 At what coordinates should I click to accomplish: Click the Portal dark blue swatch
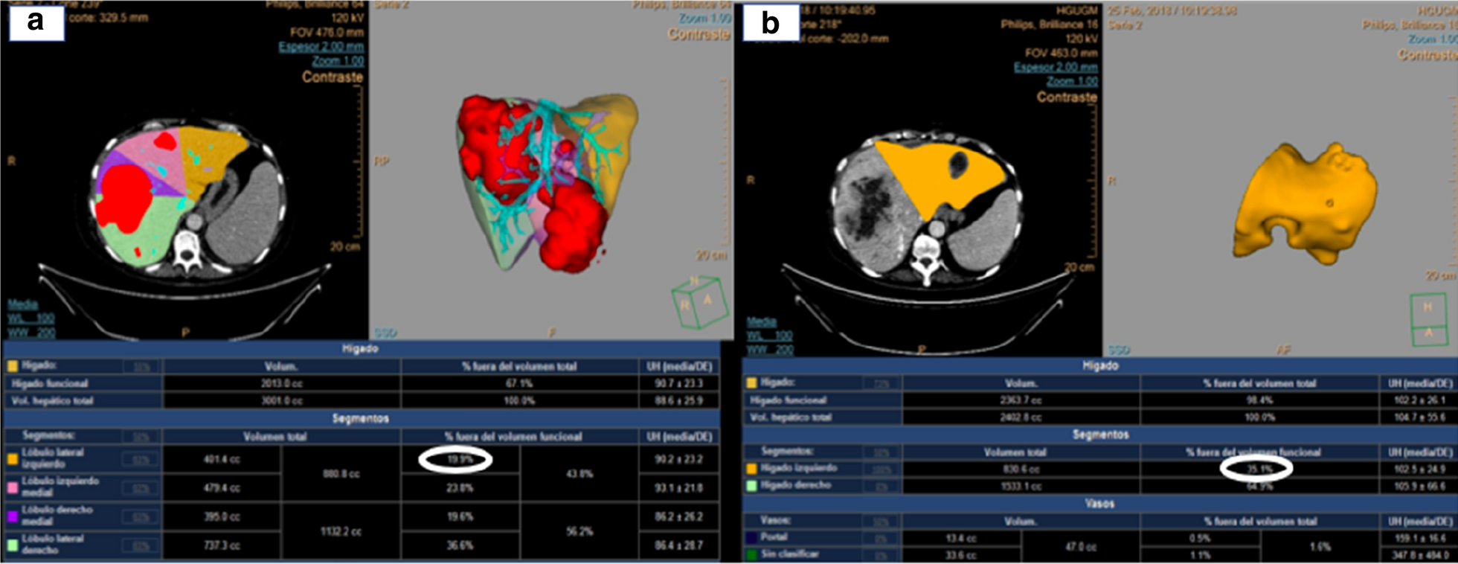click(751, 537)
